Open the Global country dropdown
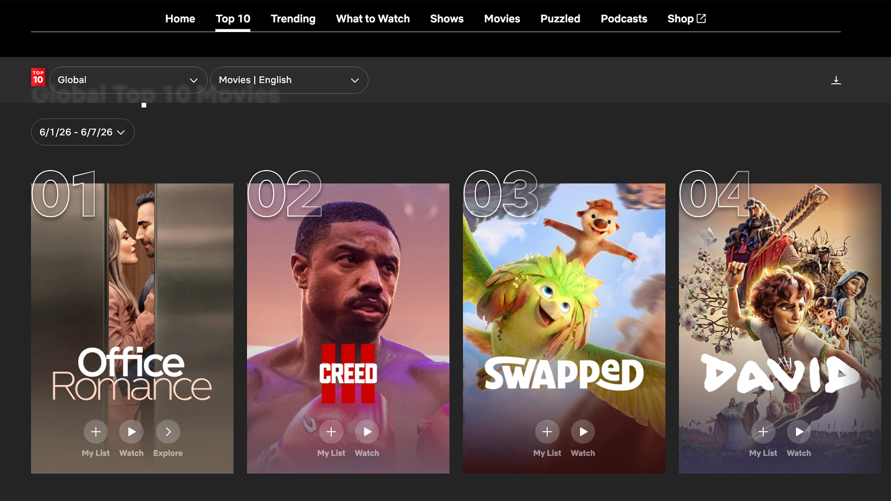The height and width of the screenshot is (501, 891). 128,80
